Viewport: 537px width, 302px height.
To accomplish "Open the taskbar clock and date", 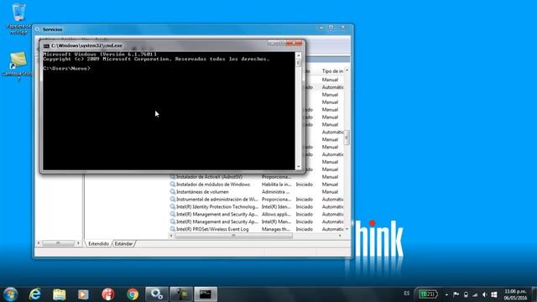I will pos(515,294).
